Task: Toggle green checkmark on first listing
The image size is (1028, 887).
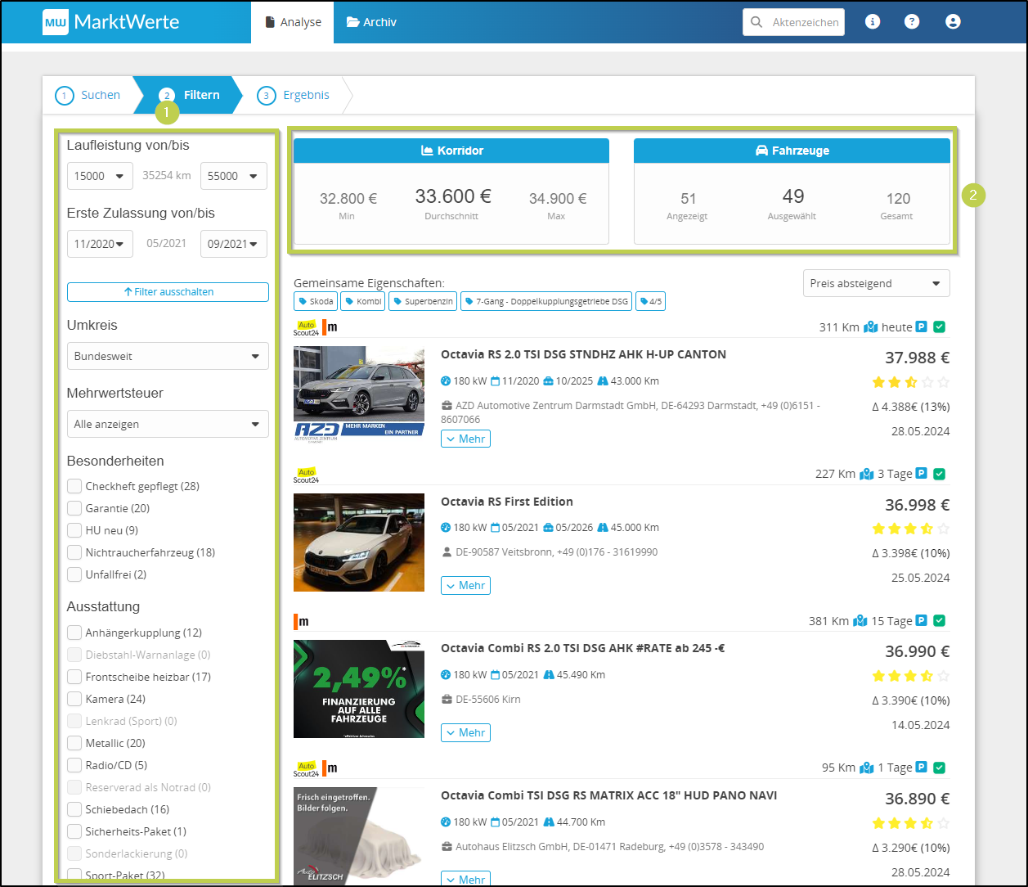Action: (939, 327)
